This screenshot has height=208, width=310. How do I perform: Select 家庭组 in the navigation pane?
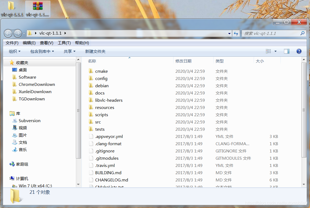pyautogui.click(x=22, y=164)
